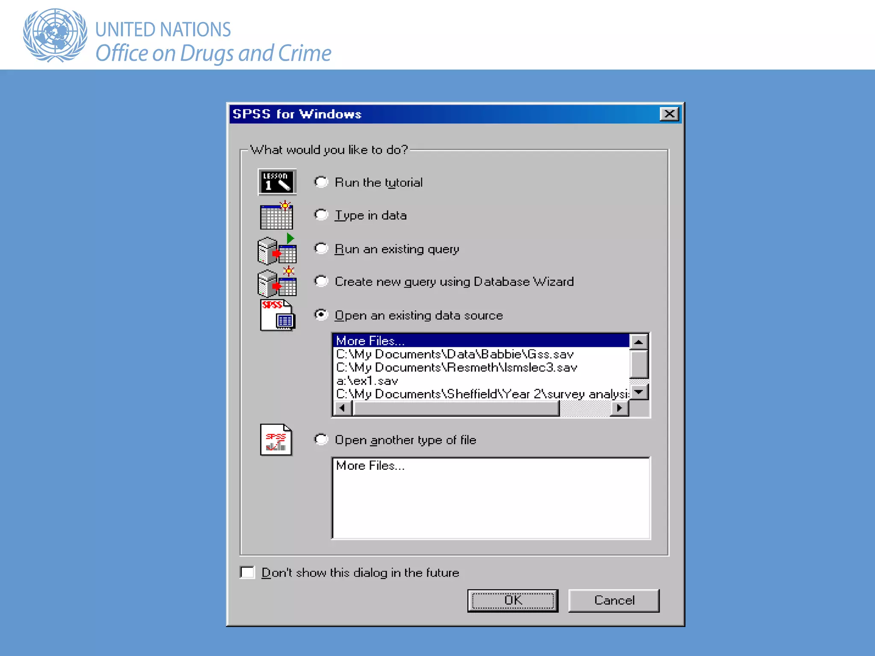Select a:\ex1.sav in the file list
The width and height of the screenshot is (875, 656).
pyautogui.click(x=367, y=381)
